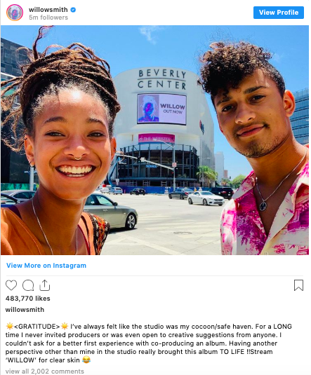Click the 5m followers text

[x=48, y=18]
